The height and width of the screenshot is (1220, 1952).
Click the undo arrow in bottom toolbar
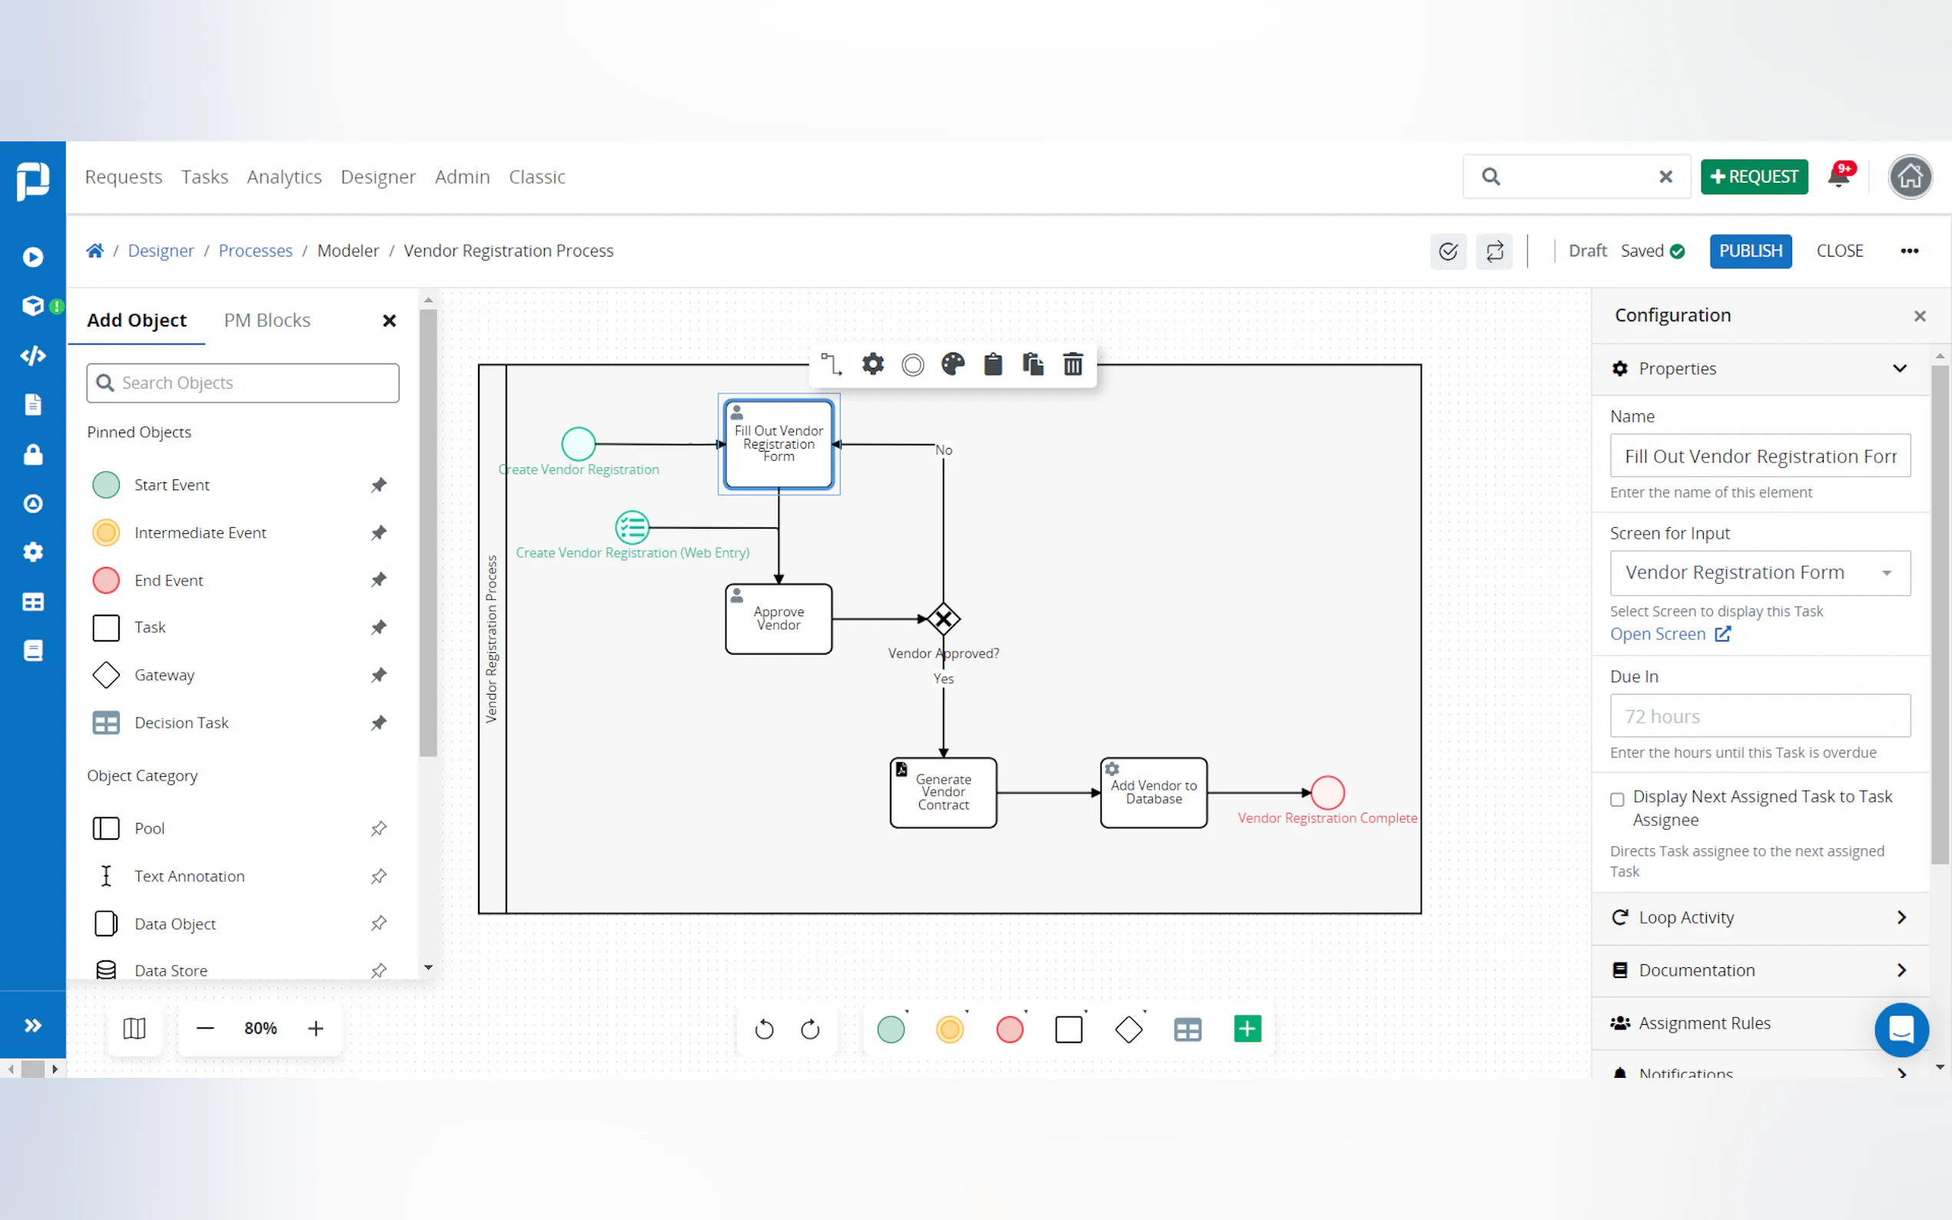763,1029
